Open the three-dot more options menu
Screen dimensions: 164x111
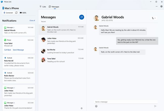157,7
